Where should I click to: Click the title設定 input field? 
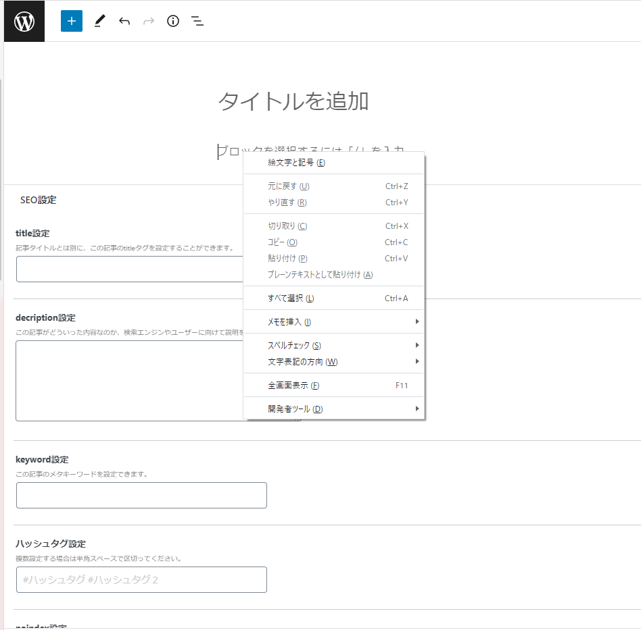[x=130, y=269]
